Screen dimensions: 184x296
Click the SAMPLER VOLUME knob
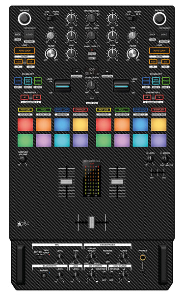click(23, 159)
